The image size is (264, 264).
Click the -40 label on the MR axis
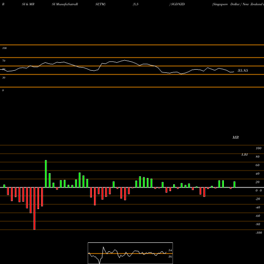click(x=258, y=208)
